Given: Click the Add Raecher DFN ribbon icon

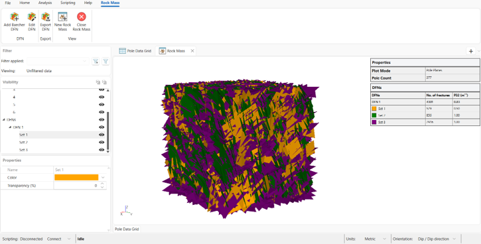Looking at the screenshot, I should coord(14,17).
